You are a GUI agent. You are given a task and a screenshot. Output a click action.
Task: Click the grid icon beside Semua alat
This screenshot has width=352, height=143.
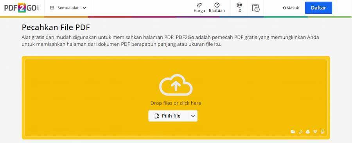pos(52,8)
